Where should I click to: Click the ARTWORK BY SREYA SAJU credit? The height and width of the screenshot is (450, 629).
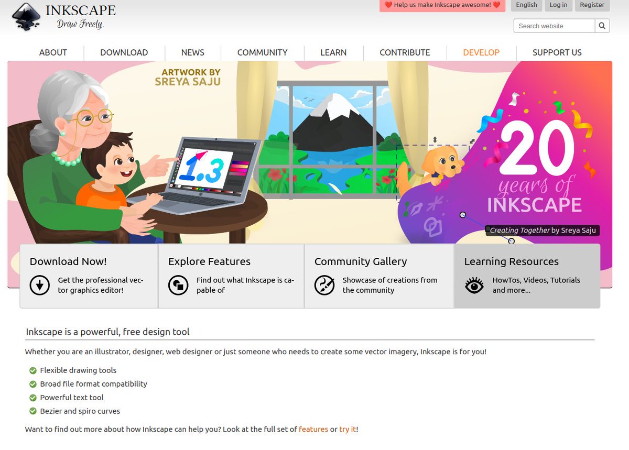(188, 76)
